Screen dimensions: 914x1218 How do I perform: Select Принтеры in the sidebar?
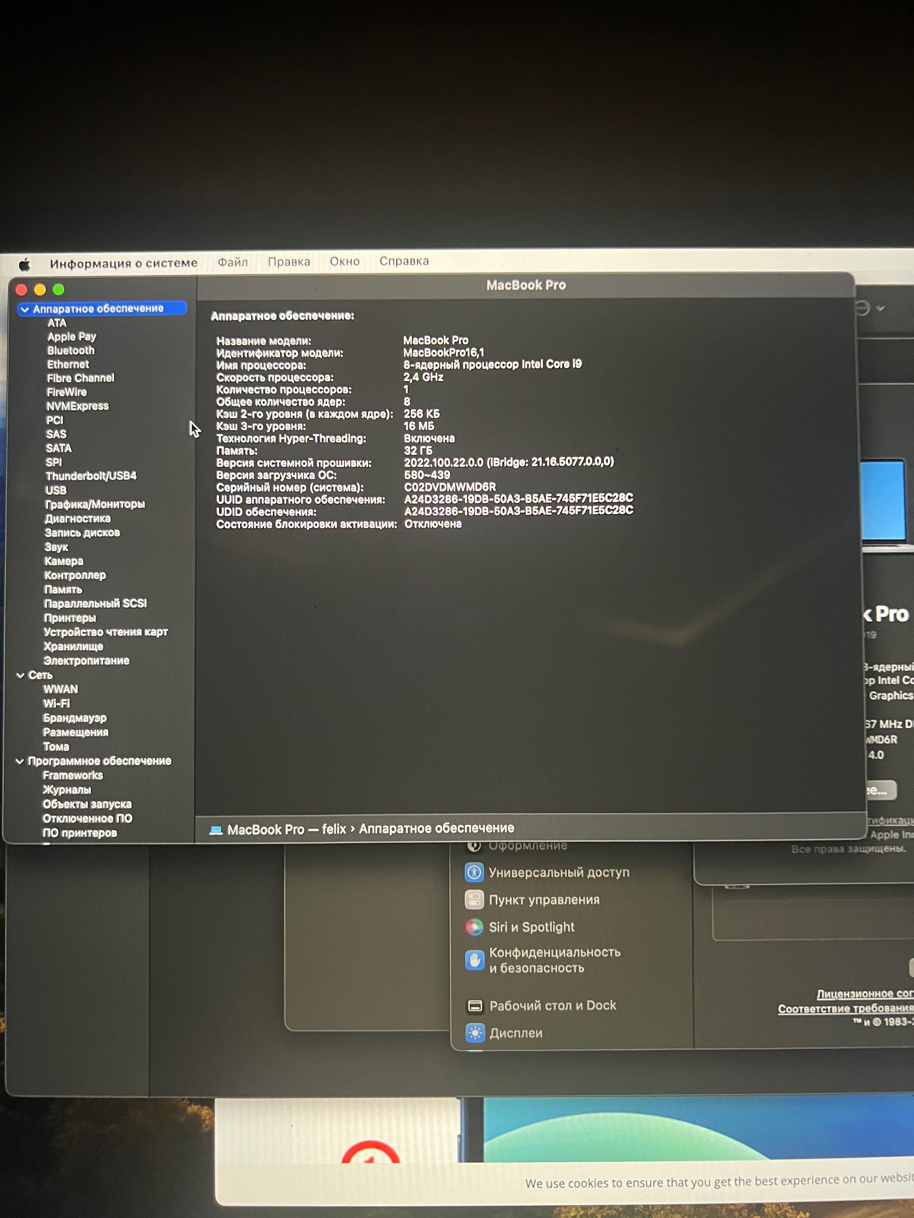70,618
